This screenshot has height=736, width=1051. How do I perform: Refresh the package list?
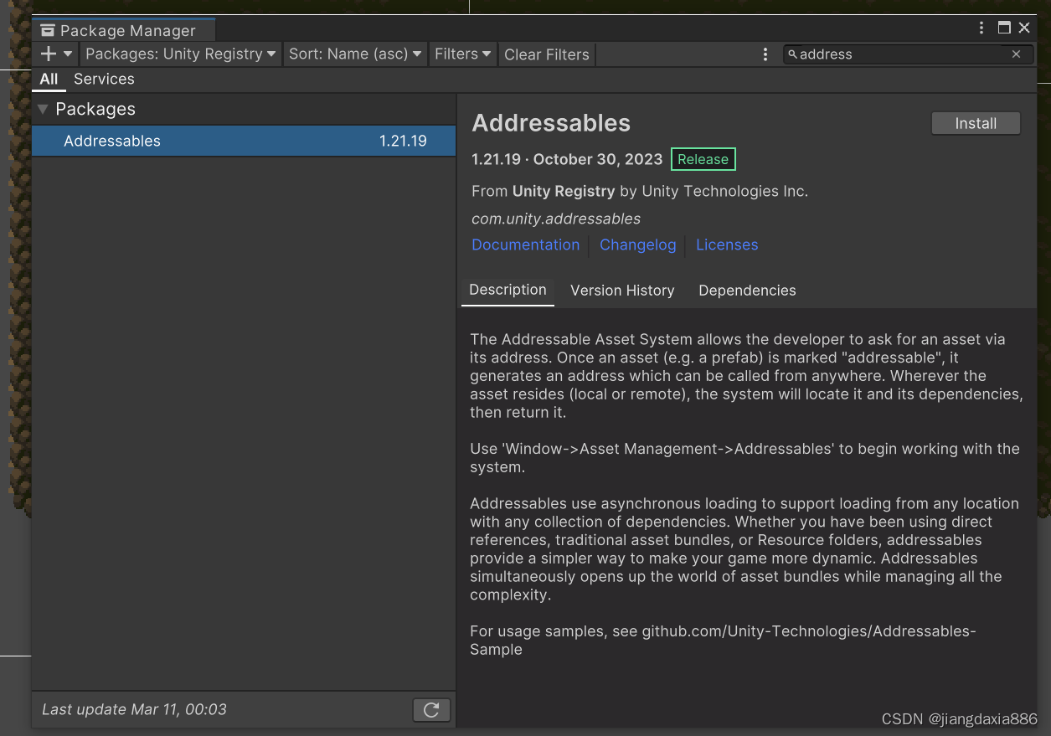pyautogui.click(x=431, y=710)
